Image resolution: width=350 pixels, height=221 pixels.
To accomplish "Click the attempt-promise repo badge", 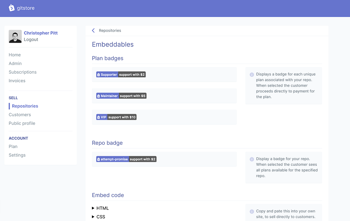I will coord(126,159).
